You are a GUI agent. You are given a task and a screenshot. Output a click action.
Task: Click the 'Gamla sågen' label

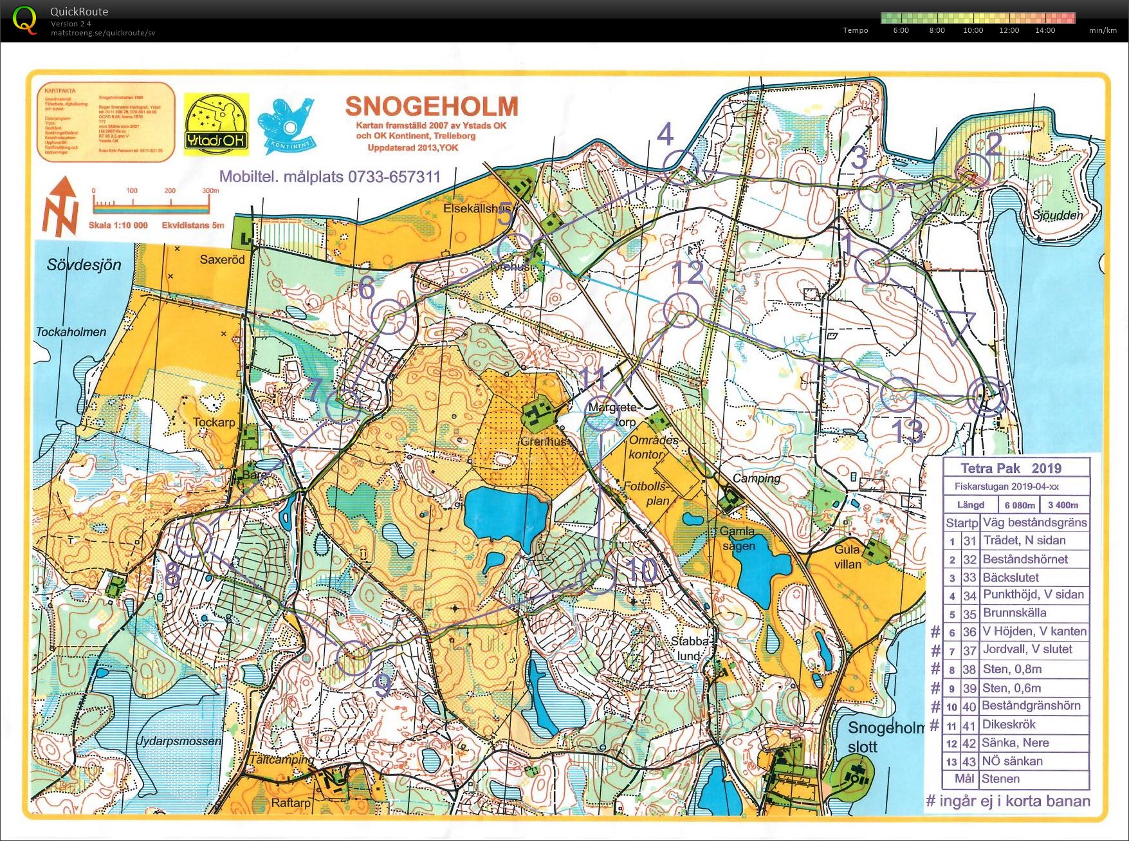pos(738,539)
